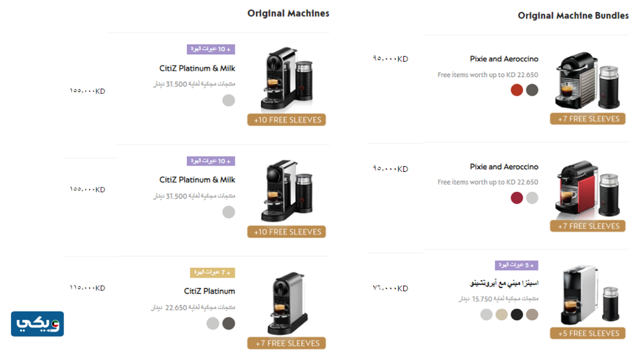Click the price of the Essenza Mini bundle
The width and height of the screenshot is (640, 352).
tap(390, 288)
